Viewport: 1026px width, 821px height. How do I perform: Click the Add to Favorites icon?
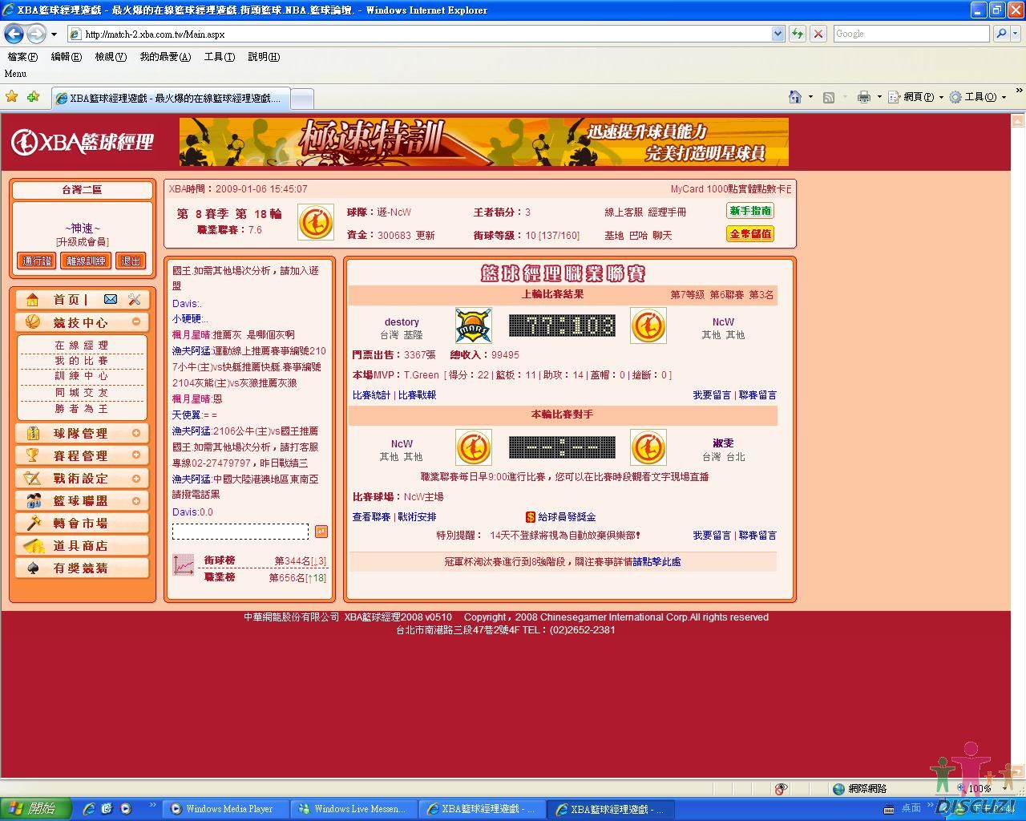click(x=33, y=97)
